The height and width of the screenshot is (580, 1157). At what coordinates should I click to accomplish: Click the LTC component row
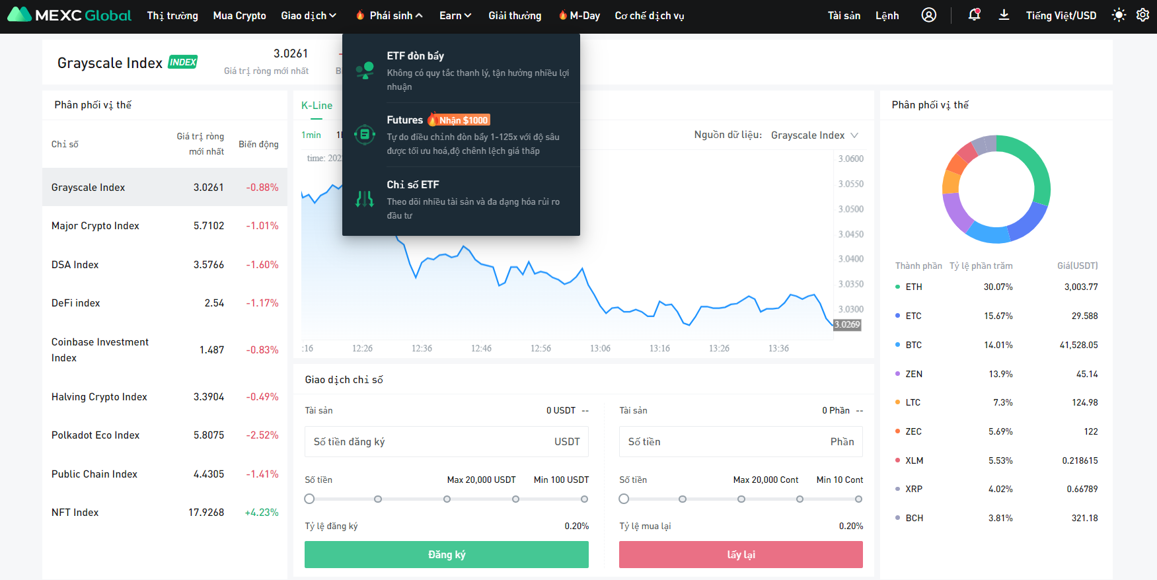[x=996, y=402]
